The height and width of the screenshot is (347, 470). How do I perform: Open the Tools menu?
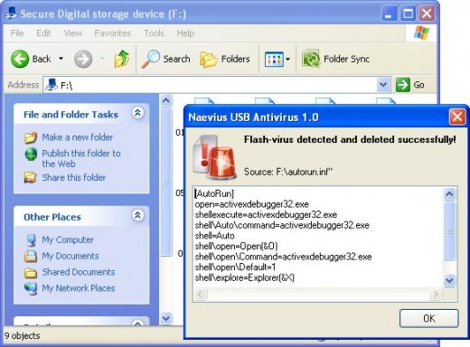pos(154,33)
